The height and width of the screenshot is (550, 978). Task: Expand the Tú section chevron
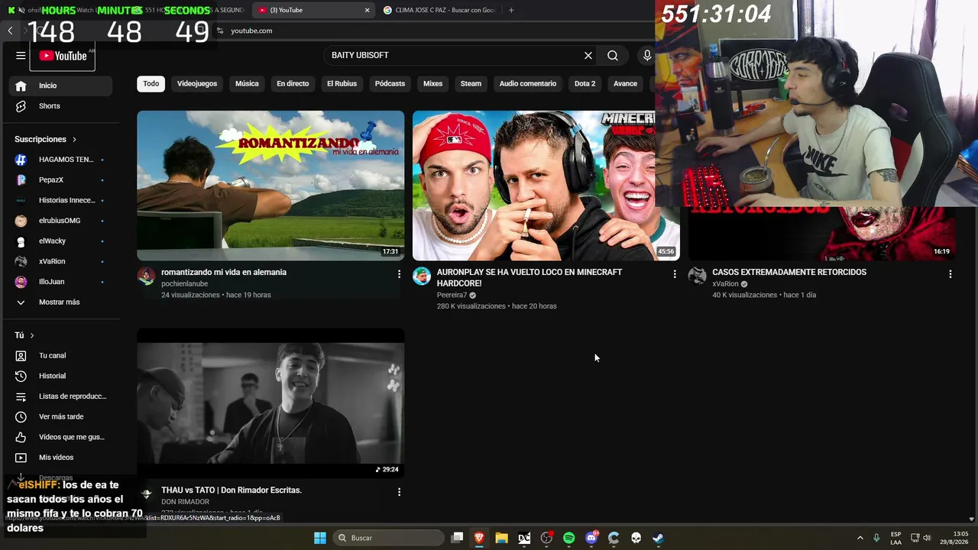32,335
